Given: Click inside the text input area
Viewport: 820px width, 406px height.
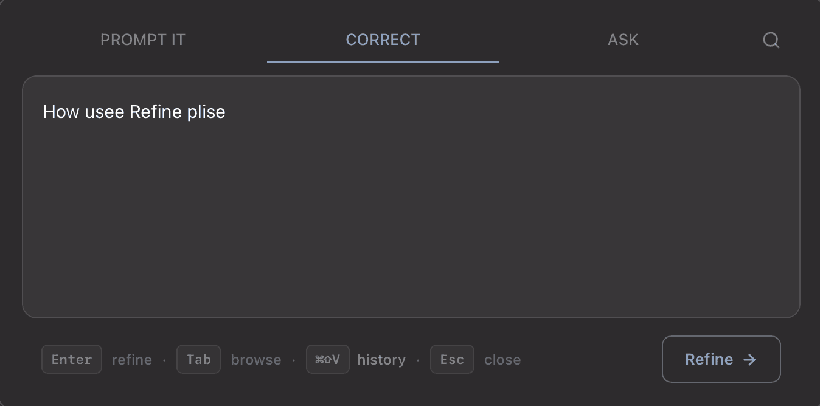Looking at the screenshot, I should click(x=411, y=194).
